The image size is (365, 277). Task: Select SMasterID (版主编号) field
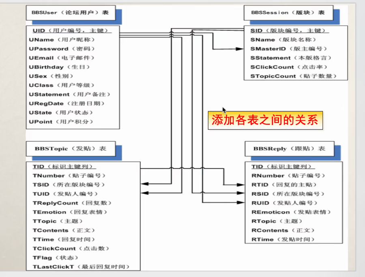(x=289, y=49)
